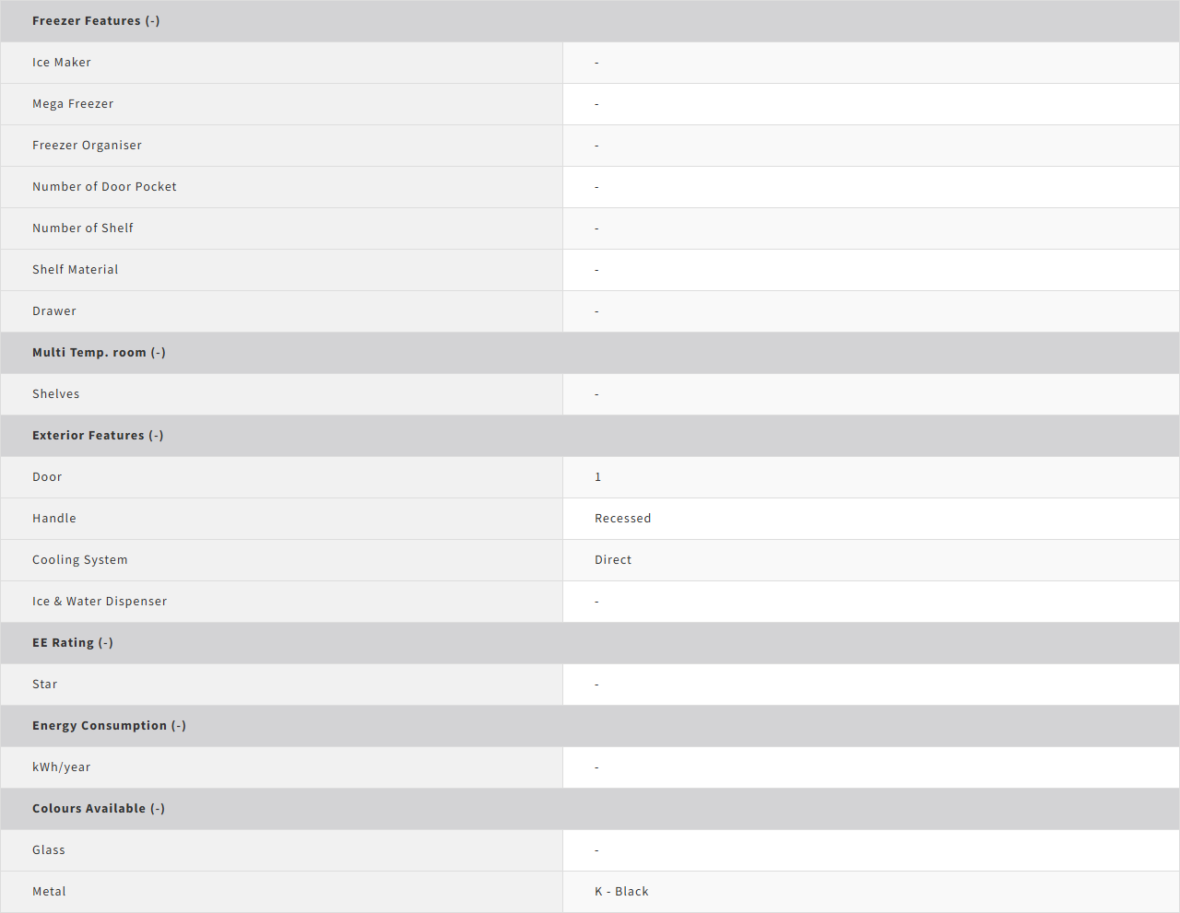Click the Glass row label

point(49,850)
